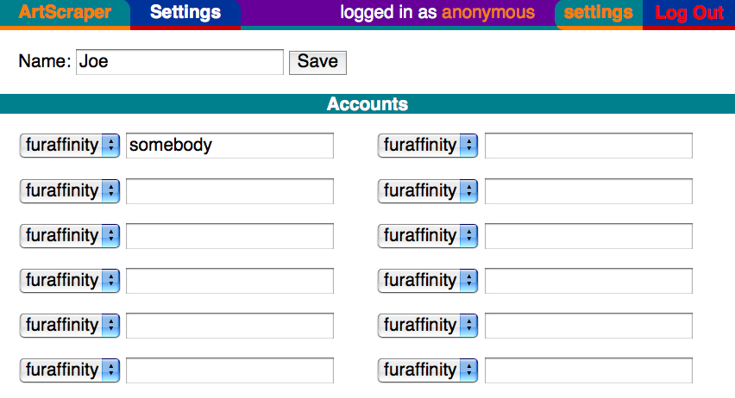Click bottom right empty account field
This screenshot has height=398, width=735.
point(588,370)
